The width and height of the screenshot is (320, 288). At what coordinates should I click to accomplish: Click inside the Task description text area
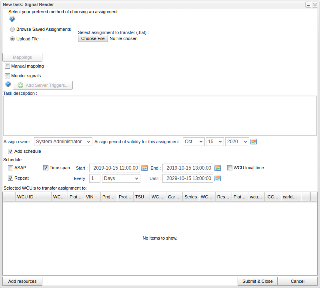pyautogui.click(x=160, y=115)
